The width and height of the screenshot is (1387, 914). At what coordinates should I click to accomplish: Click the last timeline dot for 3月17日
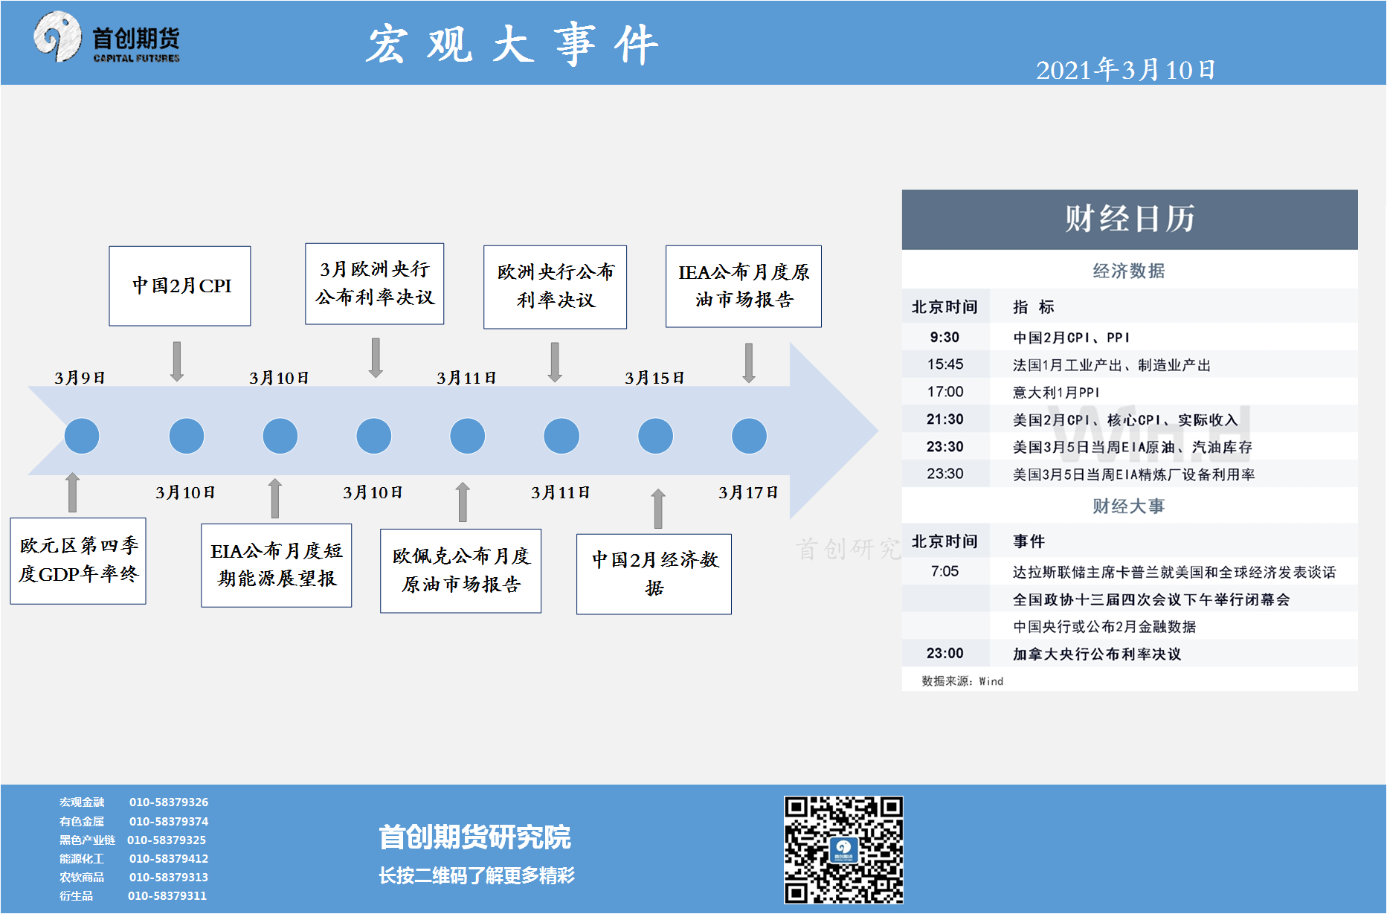point(749,436)
